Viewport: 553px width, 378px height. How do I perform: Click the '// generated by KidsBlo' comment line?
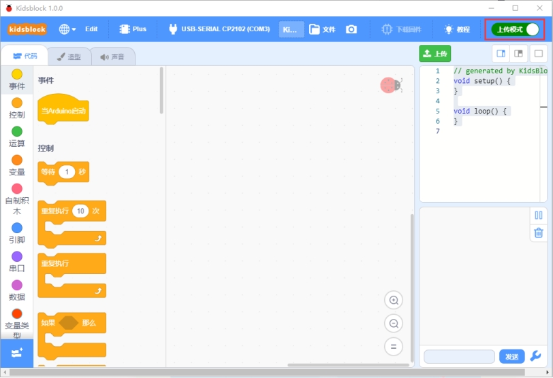point(500,71)
